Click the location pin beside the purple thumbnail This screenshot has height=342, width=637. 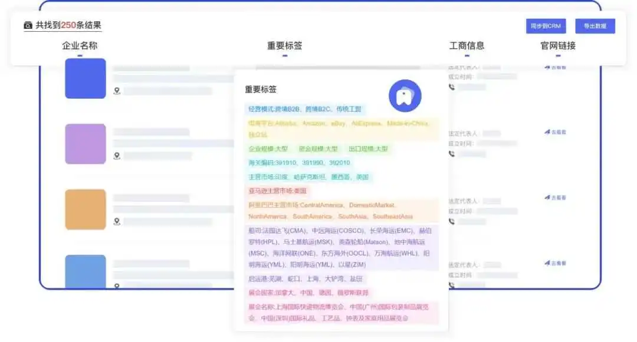(x=117, y=156)
